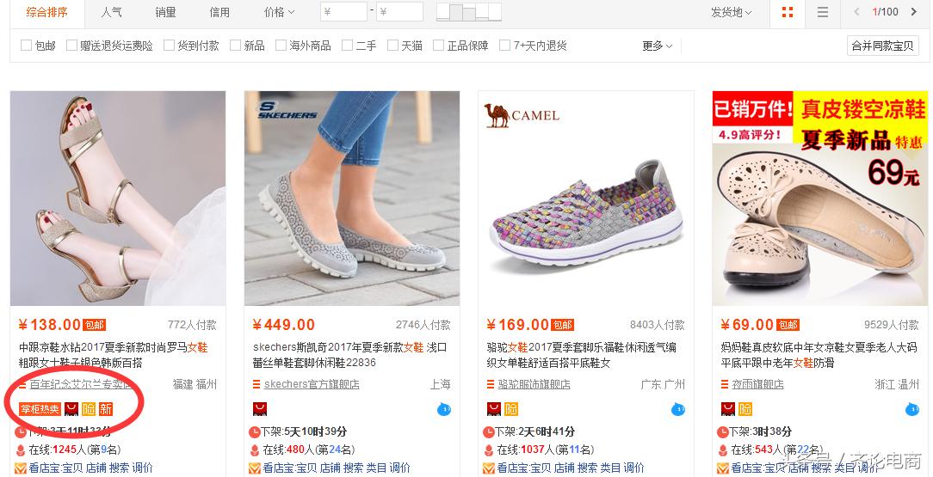
Task: Expand the 发货地 location dropdown
Action: 732,12
